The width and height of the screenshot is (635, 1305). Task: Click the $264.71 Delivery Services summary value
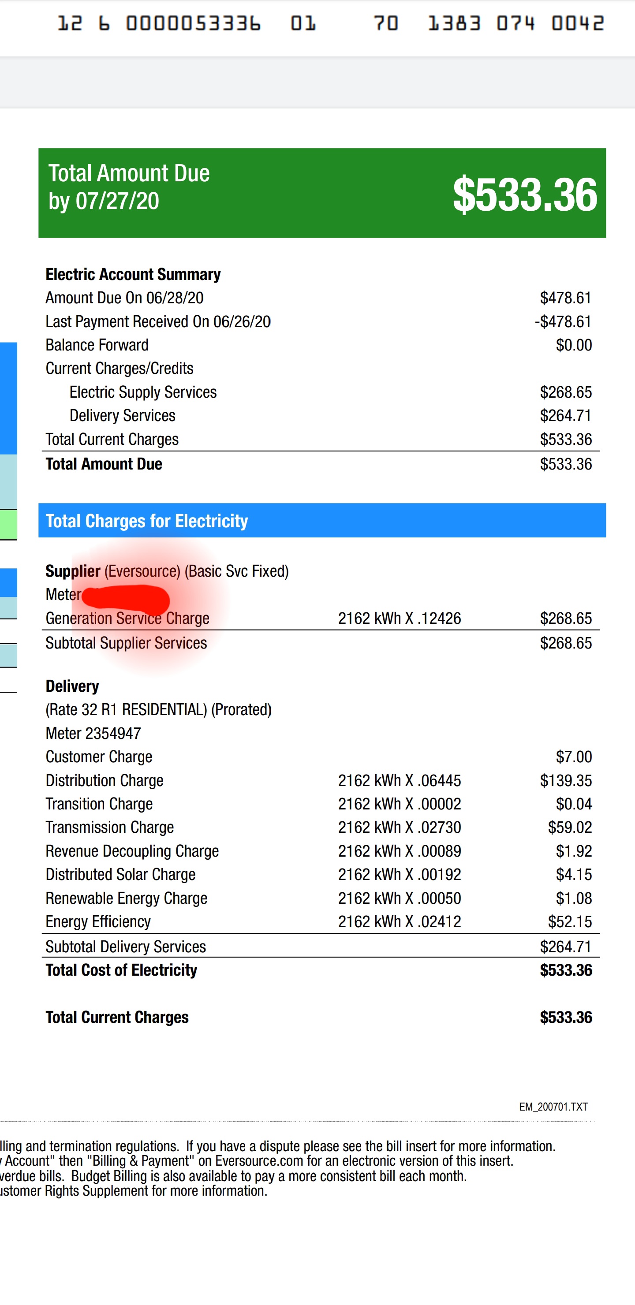tap(566, 415)
